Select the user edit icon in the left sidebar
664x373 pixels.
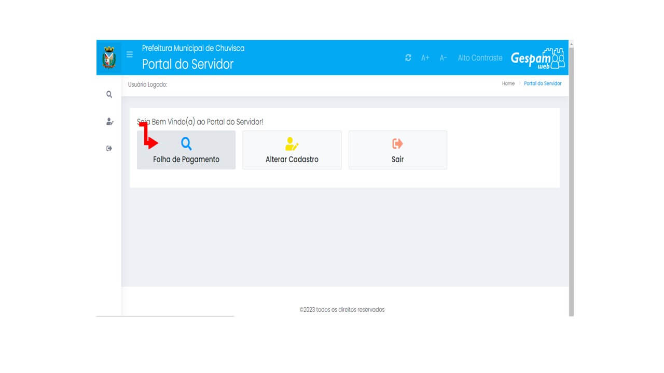[x=109, y=122]
